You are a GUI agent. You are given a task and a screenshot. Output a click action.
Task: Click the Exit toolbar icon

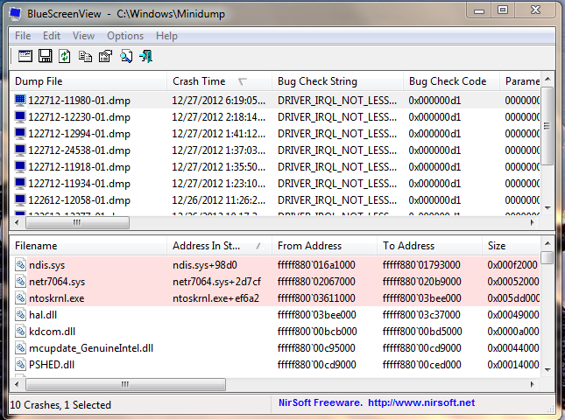(146, 56)
